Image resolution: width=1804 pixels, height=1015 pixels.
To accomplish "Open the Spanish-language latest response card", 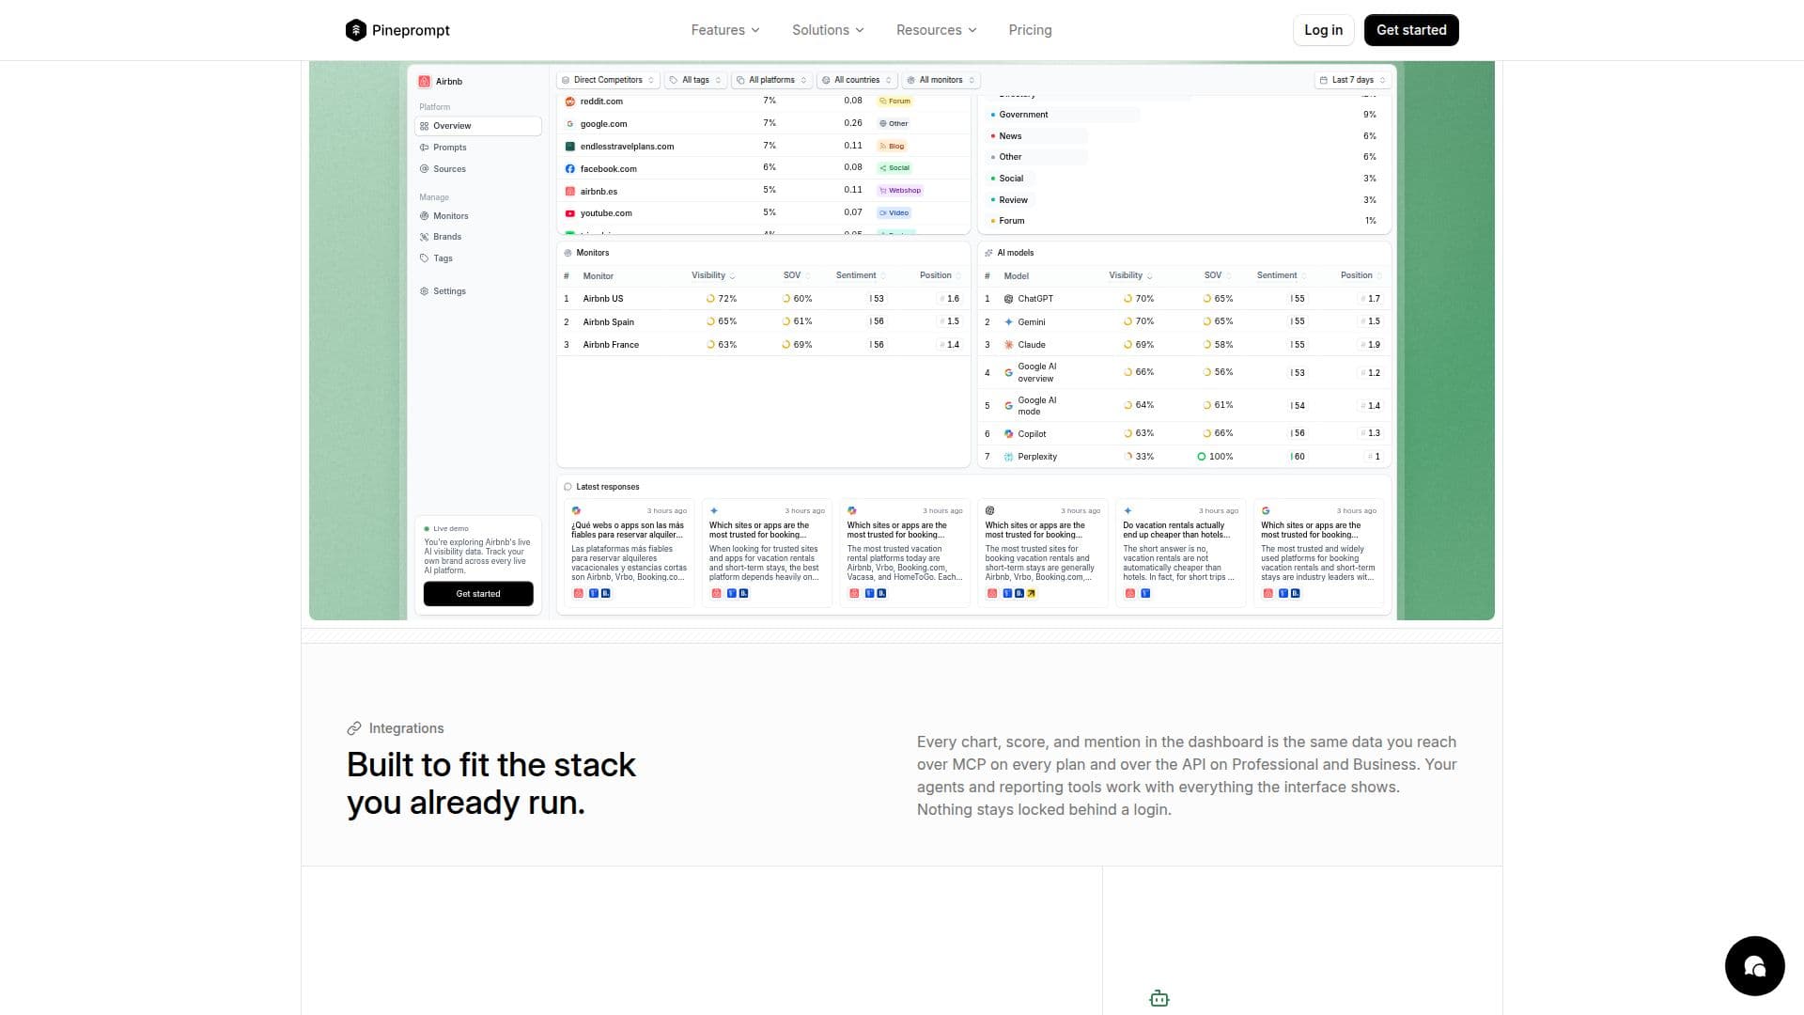I will 630,553.
